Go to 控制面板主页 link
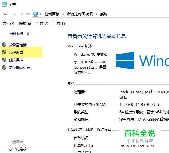This screenshot has height=153, width=169. tap(19, 34)
